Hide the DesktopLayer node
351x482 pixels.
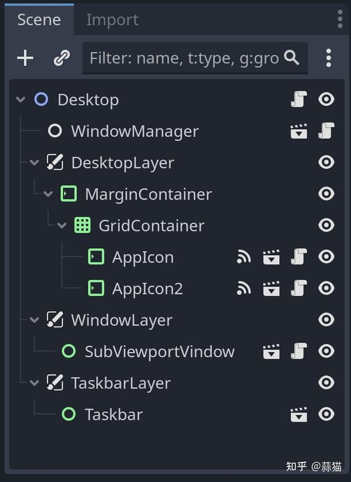326,163
